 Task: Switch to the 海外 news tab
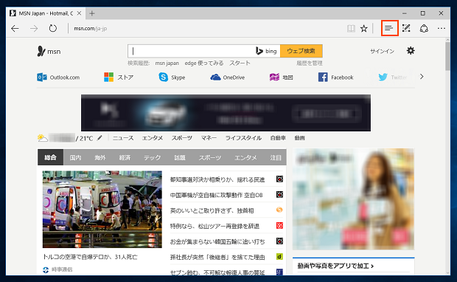100,158
